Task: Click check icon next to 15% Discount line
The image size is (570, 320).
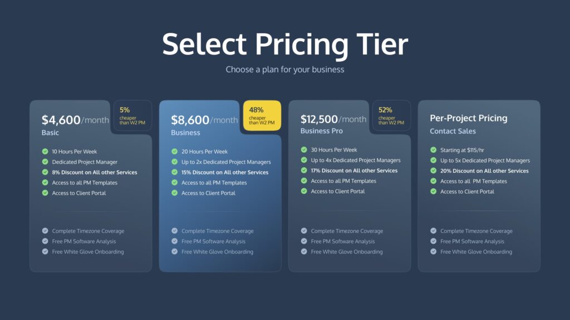Action: [174, 172]
